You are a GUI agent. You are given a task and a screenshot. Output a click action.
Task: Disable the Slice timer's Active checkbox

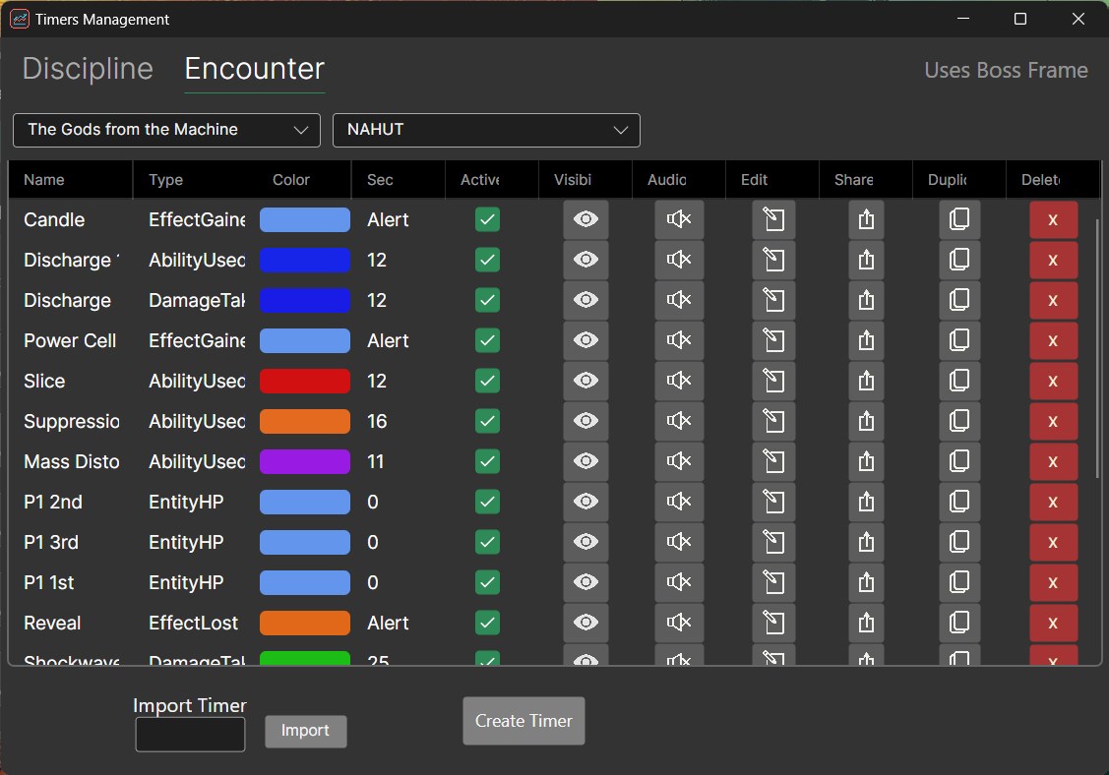pyautogui.click(x=487, y=381)
